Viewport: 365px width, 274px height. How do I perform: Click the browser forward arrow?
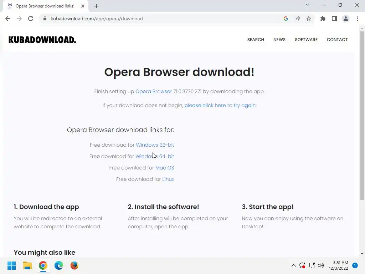[x=19, y=19]
